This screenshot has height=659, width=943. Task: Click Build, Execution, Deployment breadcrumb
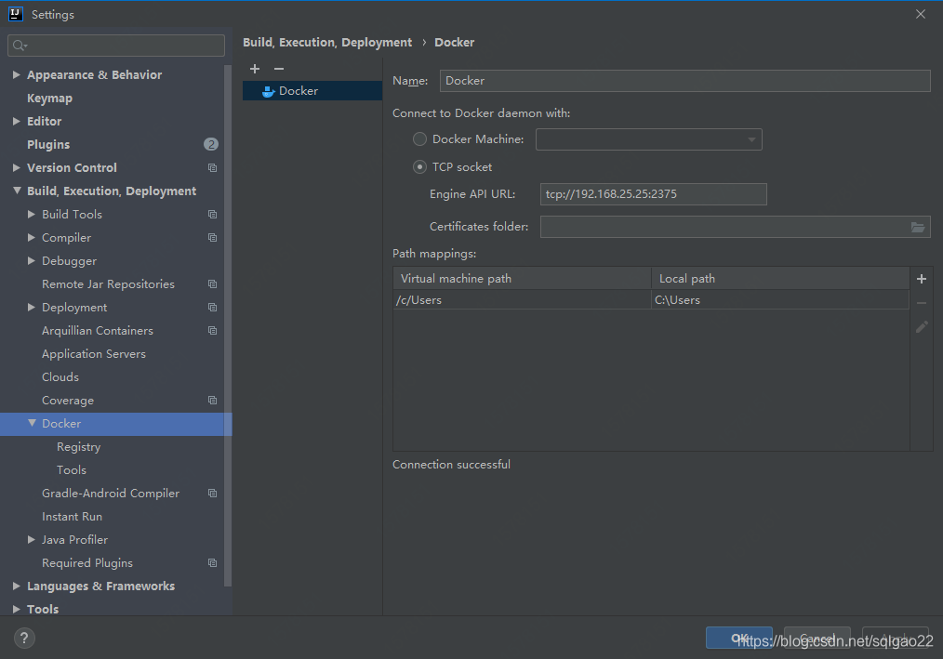click(x=327, y=42)
